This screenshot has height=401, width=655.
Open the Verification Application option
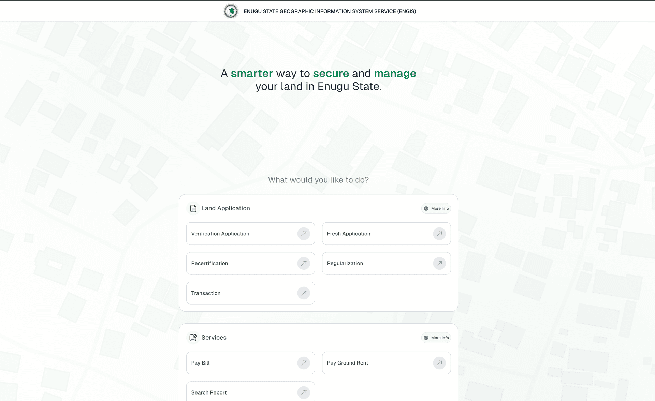coord(220,234)
